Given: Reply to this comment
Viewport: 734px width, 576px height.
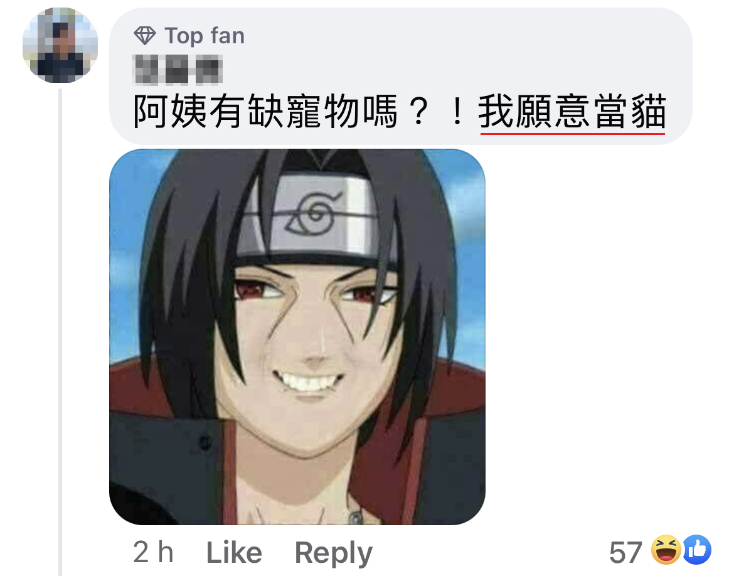Looking at the screenshot, I should (333, 553).
